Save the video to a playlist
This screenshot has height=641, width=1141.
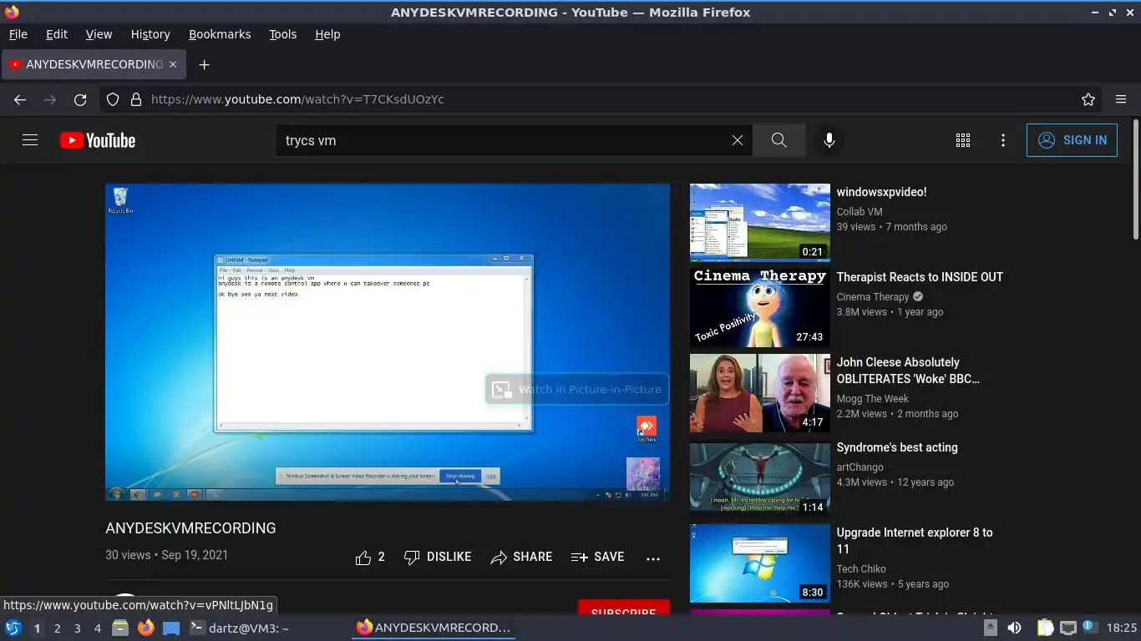coord(597,557)
